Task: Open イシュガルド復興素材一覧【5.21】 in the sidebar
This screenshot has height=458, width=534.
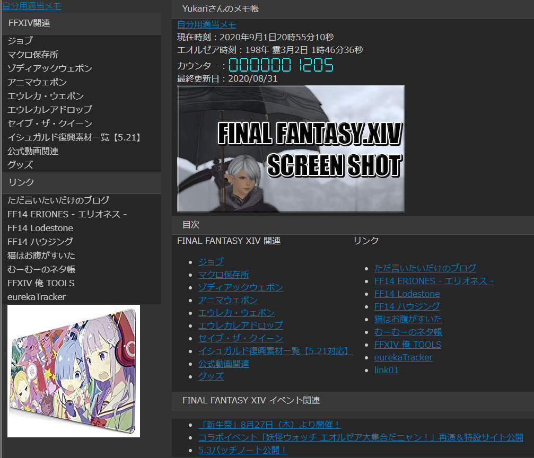Action: 74,137
